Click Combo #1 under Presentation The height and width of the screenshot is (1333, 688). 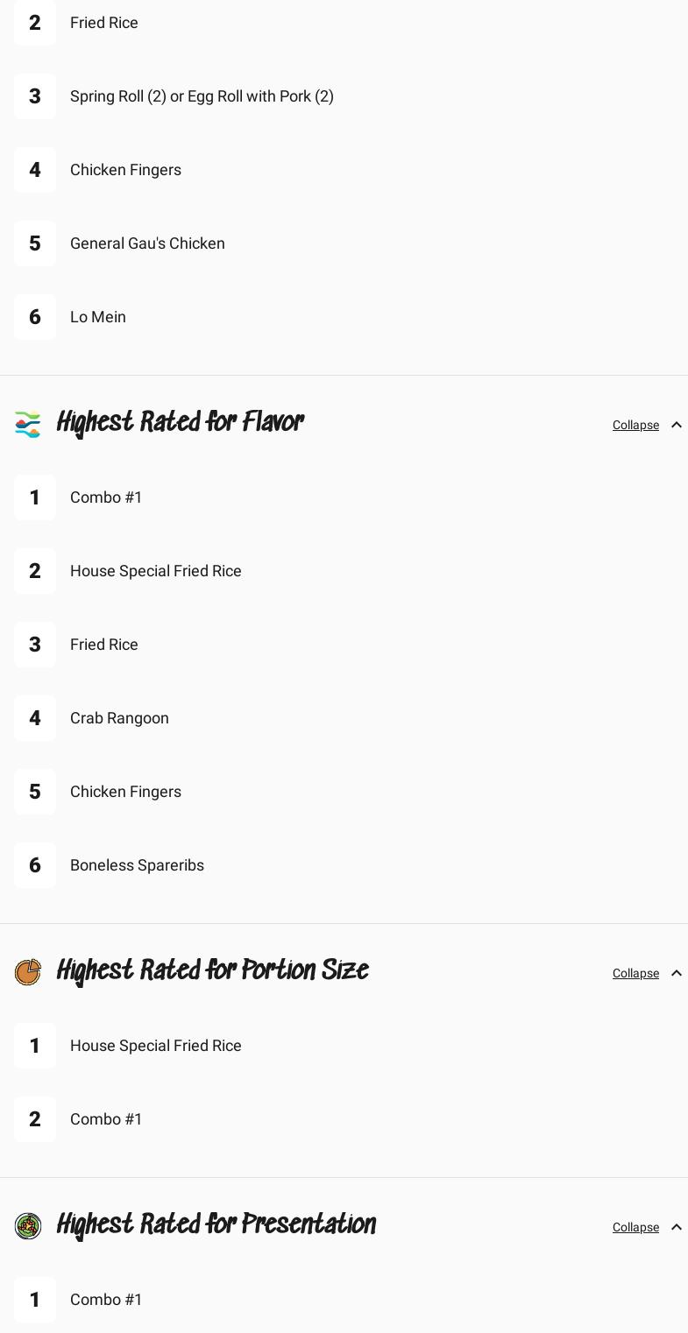tap(106, 1300)
